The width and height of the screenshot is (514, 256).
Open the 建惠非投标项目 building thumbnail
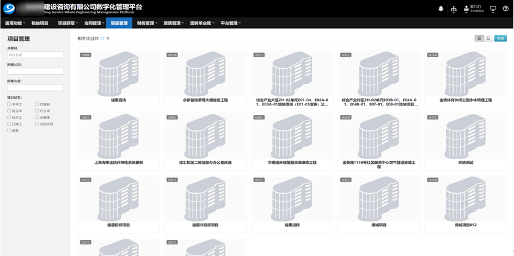point(205,199)
